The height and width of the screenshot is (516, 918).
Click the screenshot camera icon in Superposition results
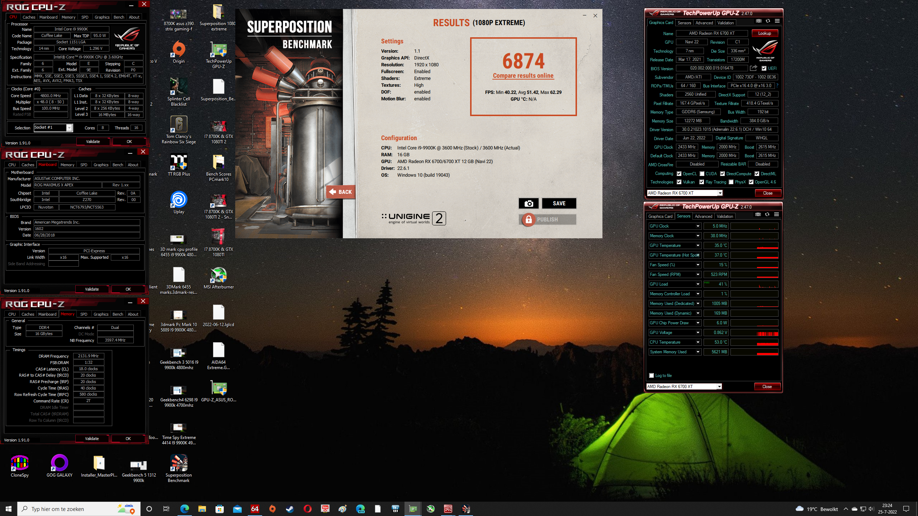pyautogui.click(x=529, y=204)
